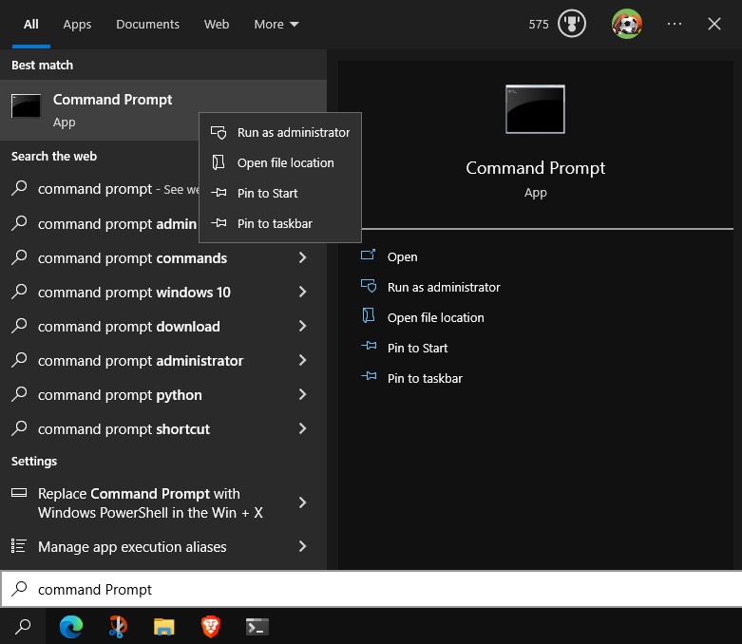
Task: Open the user account avatar
Action: point(627,24)
